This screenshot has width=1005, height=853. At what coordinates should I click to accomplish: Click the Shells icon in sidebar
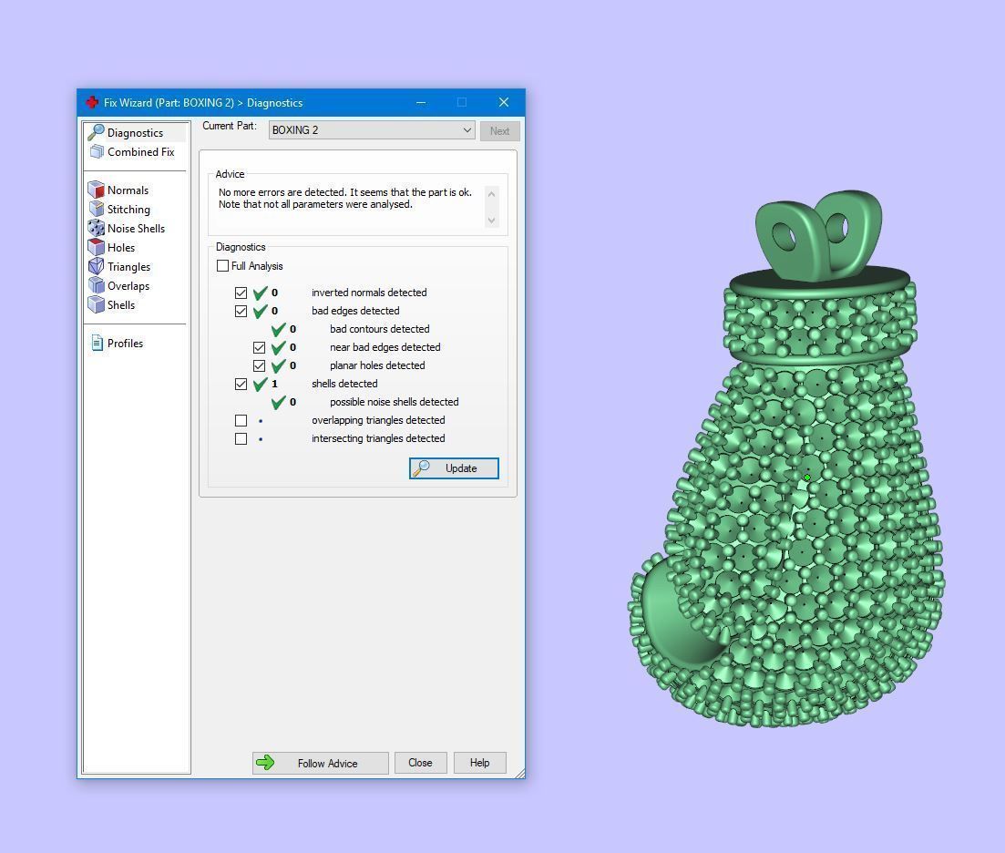(x=97, y=305)
